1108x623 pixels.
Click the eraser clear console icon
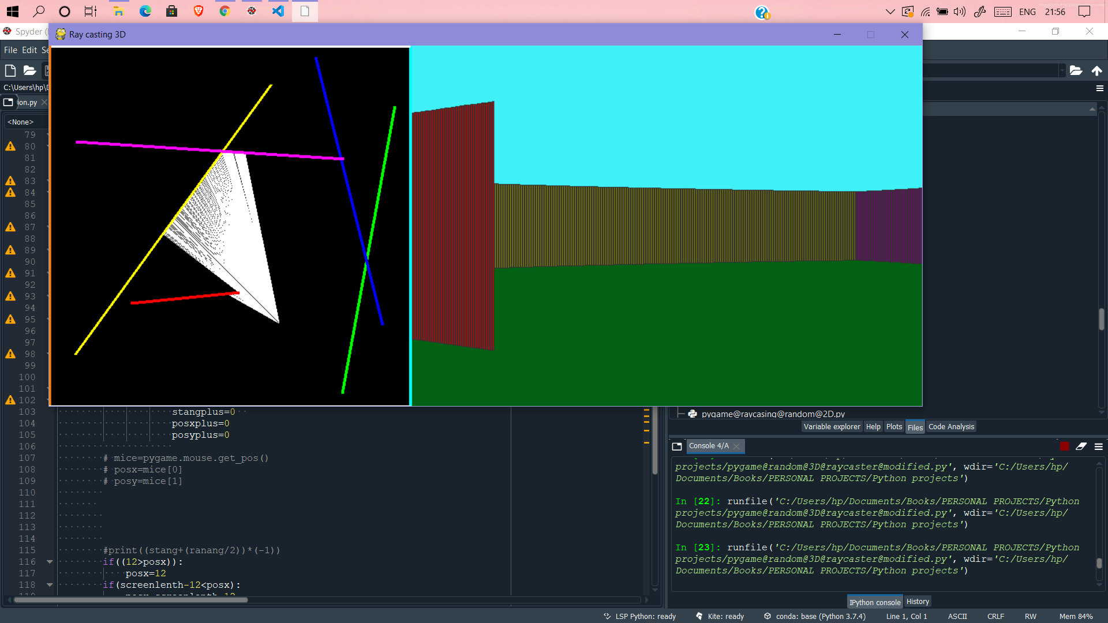[1081, 446]
